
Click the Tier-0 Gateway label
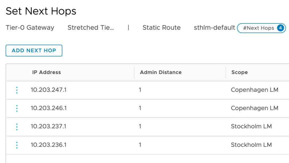[x=30, y=28]
